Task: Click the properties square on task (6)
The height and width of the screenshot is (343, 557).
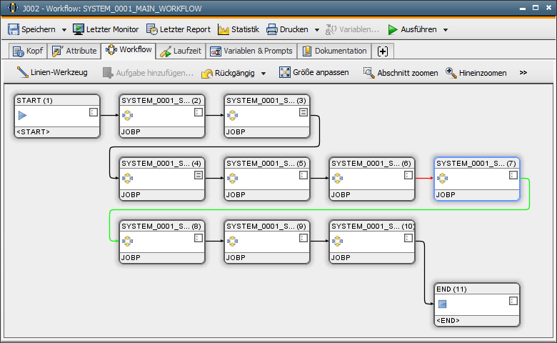Action: [x=408, y=175]
